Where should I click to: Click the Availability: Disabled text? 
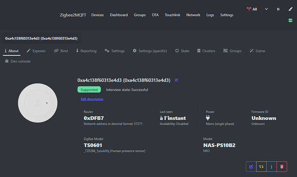pos(174,124)
